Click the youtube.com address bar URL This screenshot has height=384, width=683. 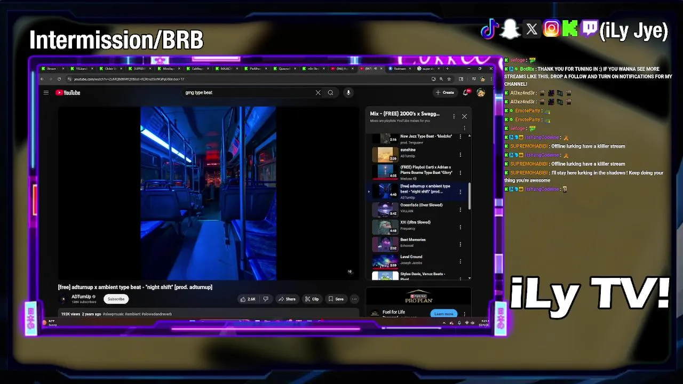pos(129,79)
